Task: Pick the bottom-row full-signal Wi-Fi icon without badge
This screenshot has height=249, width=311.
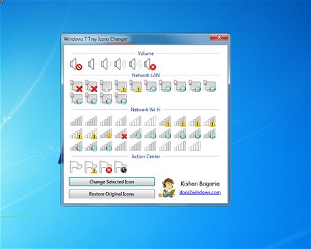Action: [x=121, y=146]
